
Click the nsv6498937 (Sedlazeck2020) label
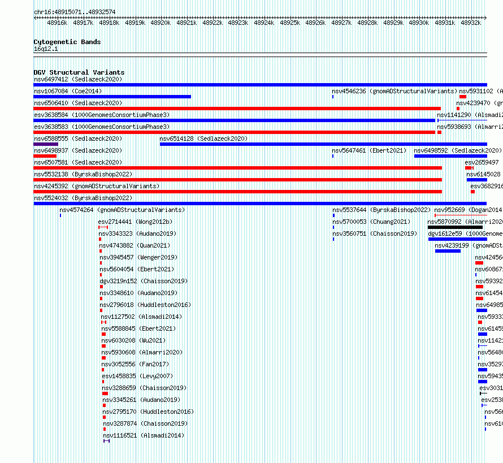(78, 150)
